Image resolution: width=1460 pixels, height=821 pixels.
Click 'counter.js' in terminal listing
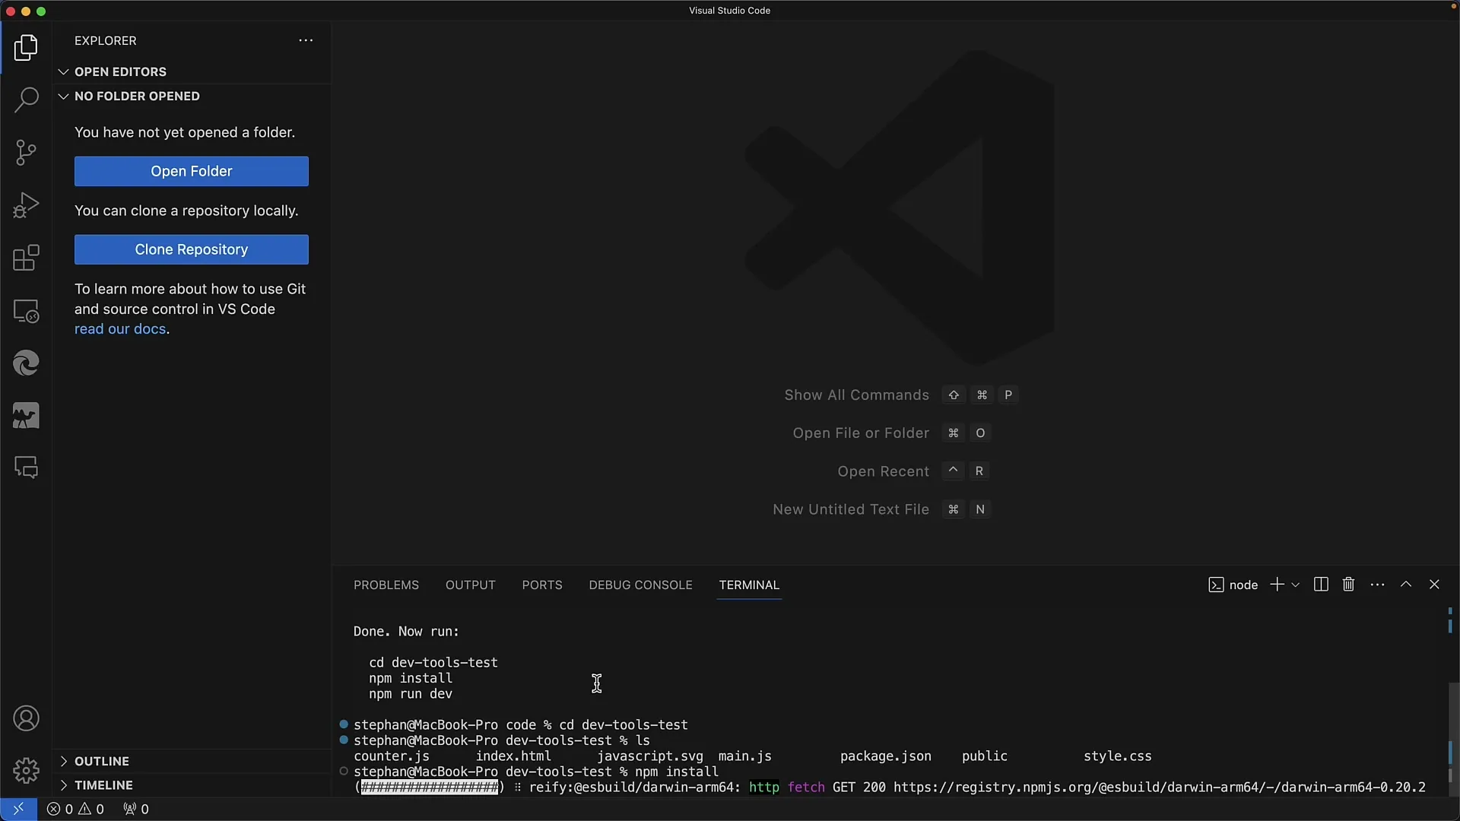(392, 756)
